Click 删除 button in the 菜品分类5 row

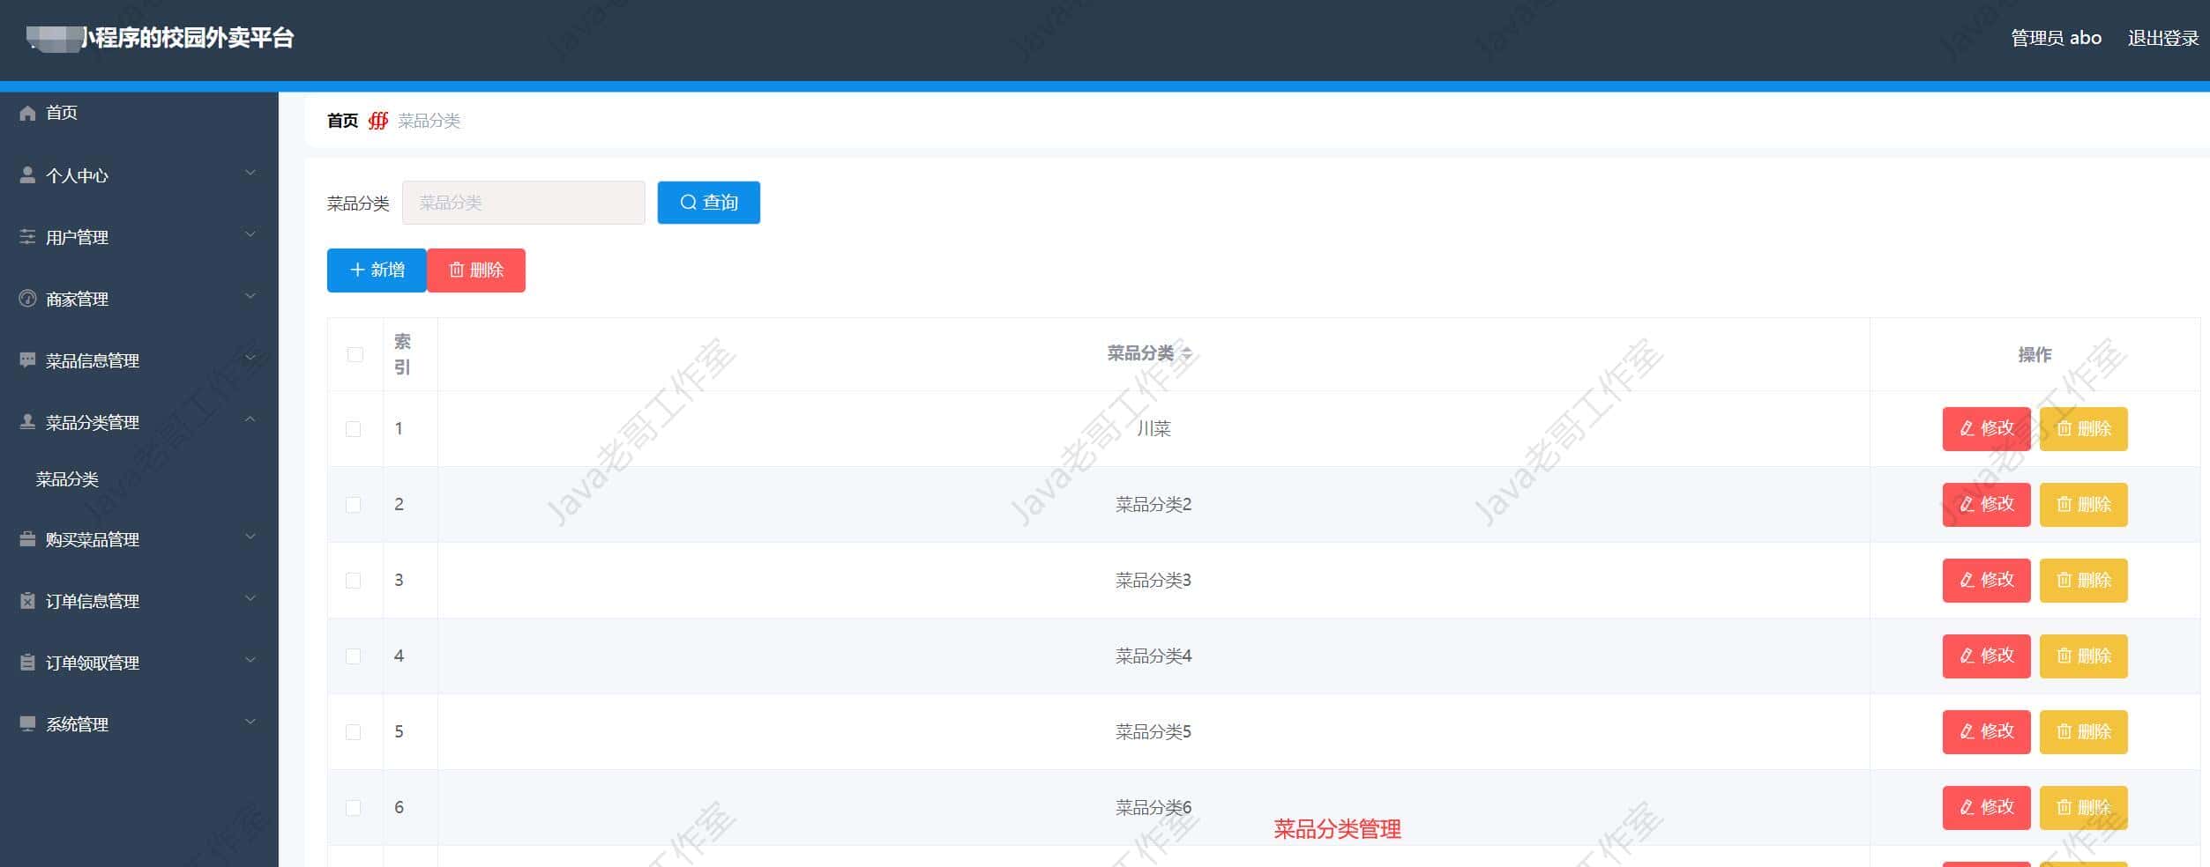(2083, 732)
